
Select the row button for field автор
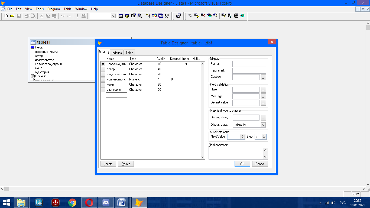pos(103,69)
